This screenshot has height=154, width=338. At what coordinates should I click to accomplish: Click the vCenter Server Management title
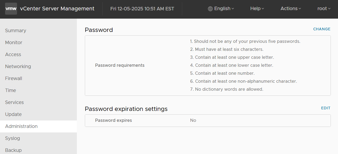click(57, 9)
